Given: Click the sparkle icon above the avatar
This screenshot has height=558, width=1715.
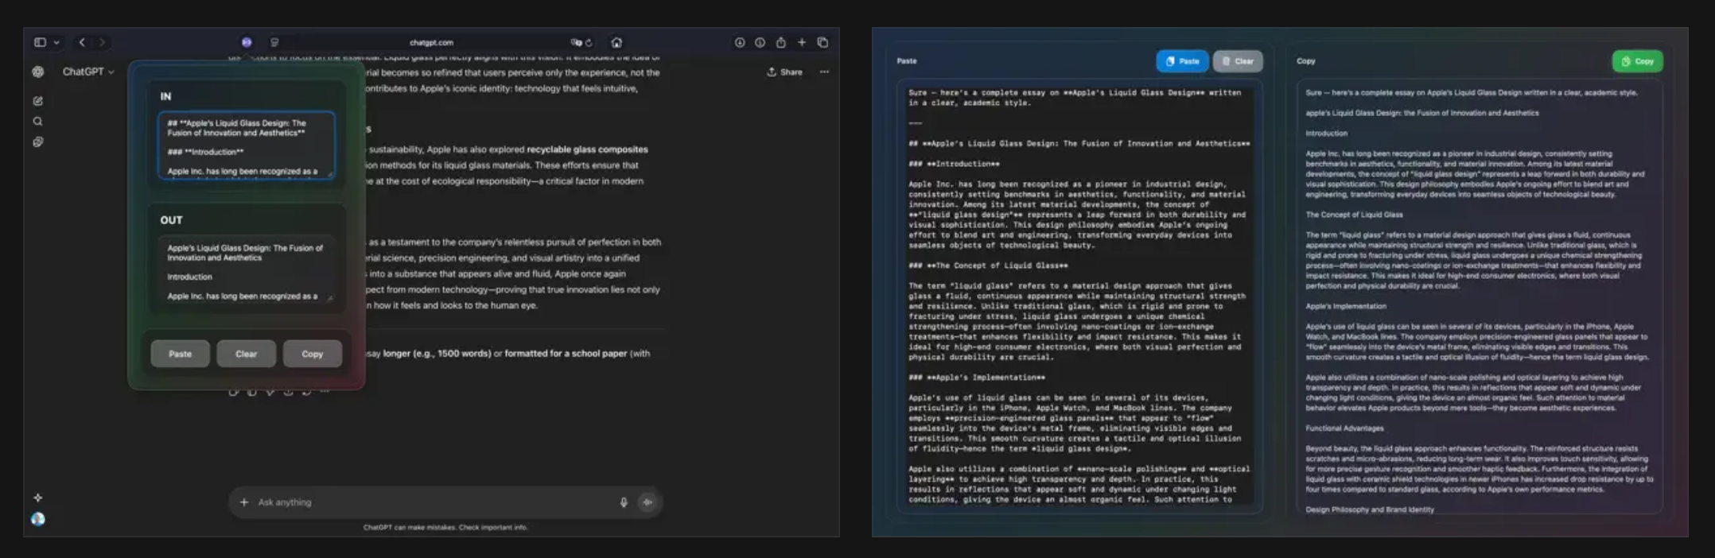Looking at the screenshot, I should coord(38,498).
